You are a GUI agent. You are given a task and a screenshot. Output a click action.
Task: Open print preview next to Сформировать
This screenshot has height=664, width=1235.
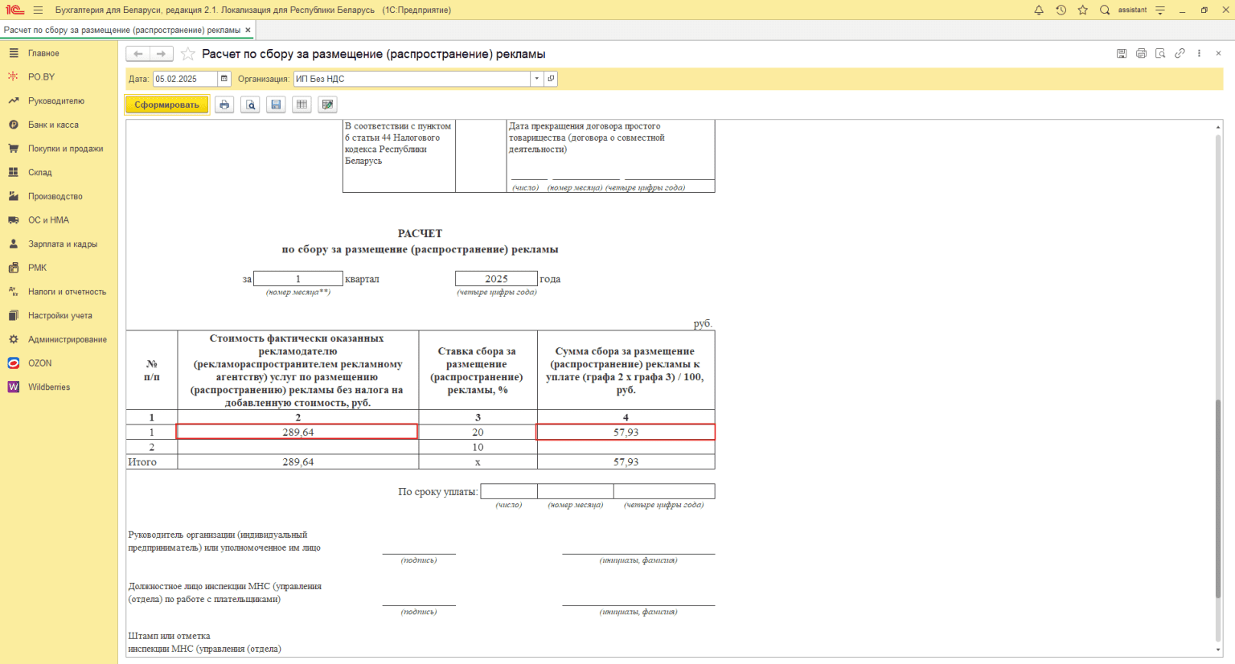coord(250,105)
